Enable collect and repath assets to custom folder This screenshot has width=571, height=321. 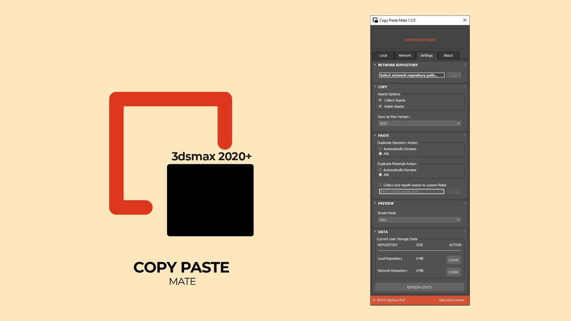click(380, 185)
